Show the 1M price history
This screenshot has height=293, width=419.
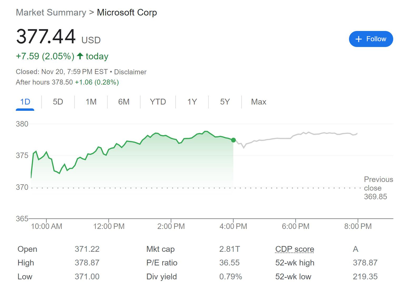[91, 102]
